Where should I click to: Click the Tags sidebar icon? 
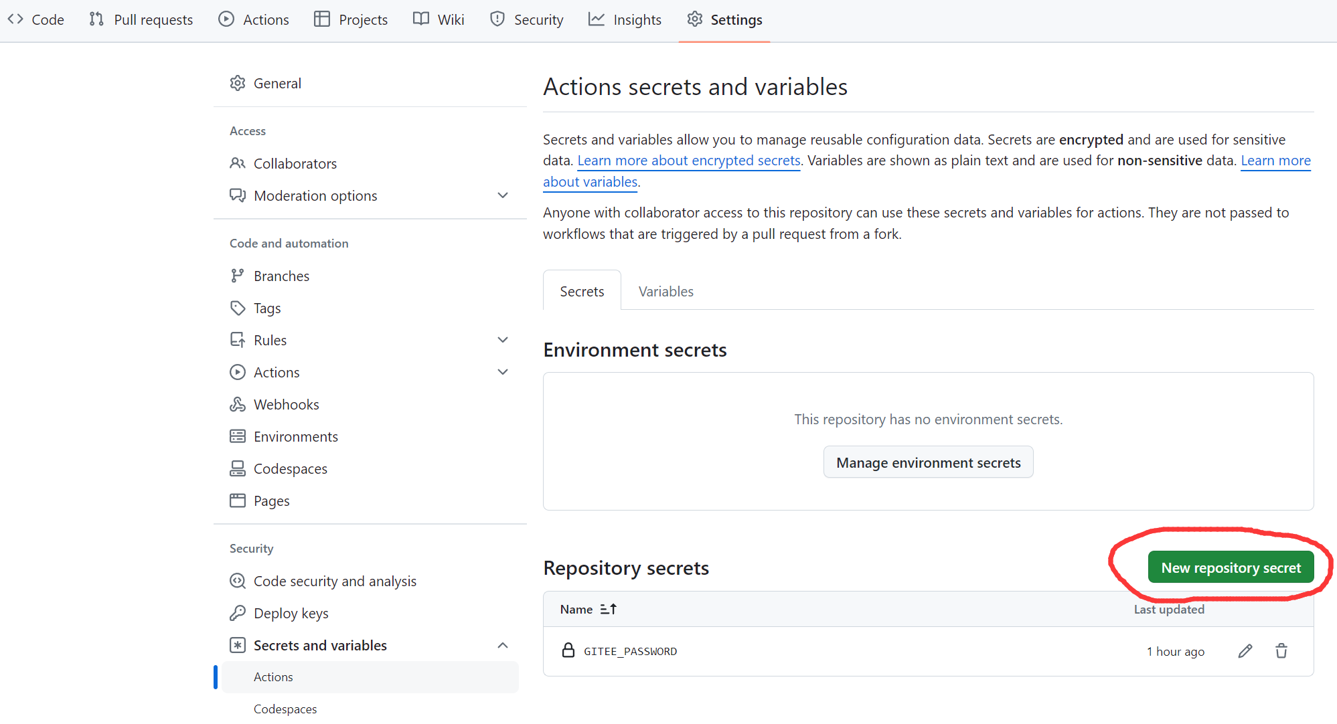pos(238,308)
